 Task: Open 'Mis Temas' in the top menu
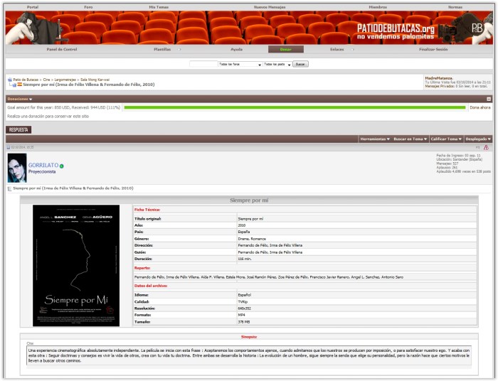point(159,7)
